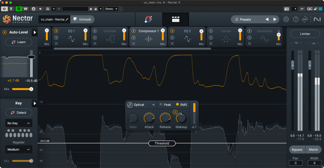Go to the next preset arrow
The height and width of the screenshot is (168, 324).
(275, 19)
